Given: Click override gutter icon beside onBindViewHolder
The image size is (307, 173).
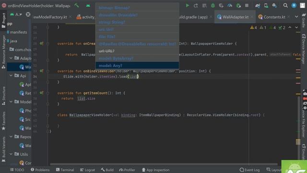Looking at the screenshot, I should tap(41, 71).
